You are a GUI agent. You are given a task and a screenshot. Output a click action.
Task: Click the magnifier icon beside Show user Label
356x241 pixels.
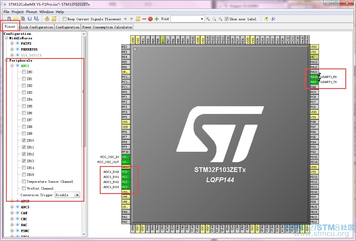coord(220,19)
